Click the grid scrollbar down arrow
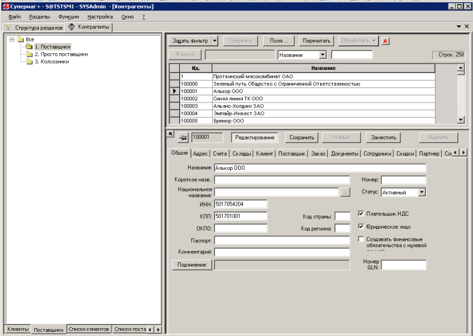This screenshot has height=336, width=473. 460,120
